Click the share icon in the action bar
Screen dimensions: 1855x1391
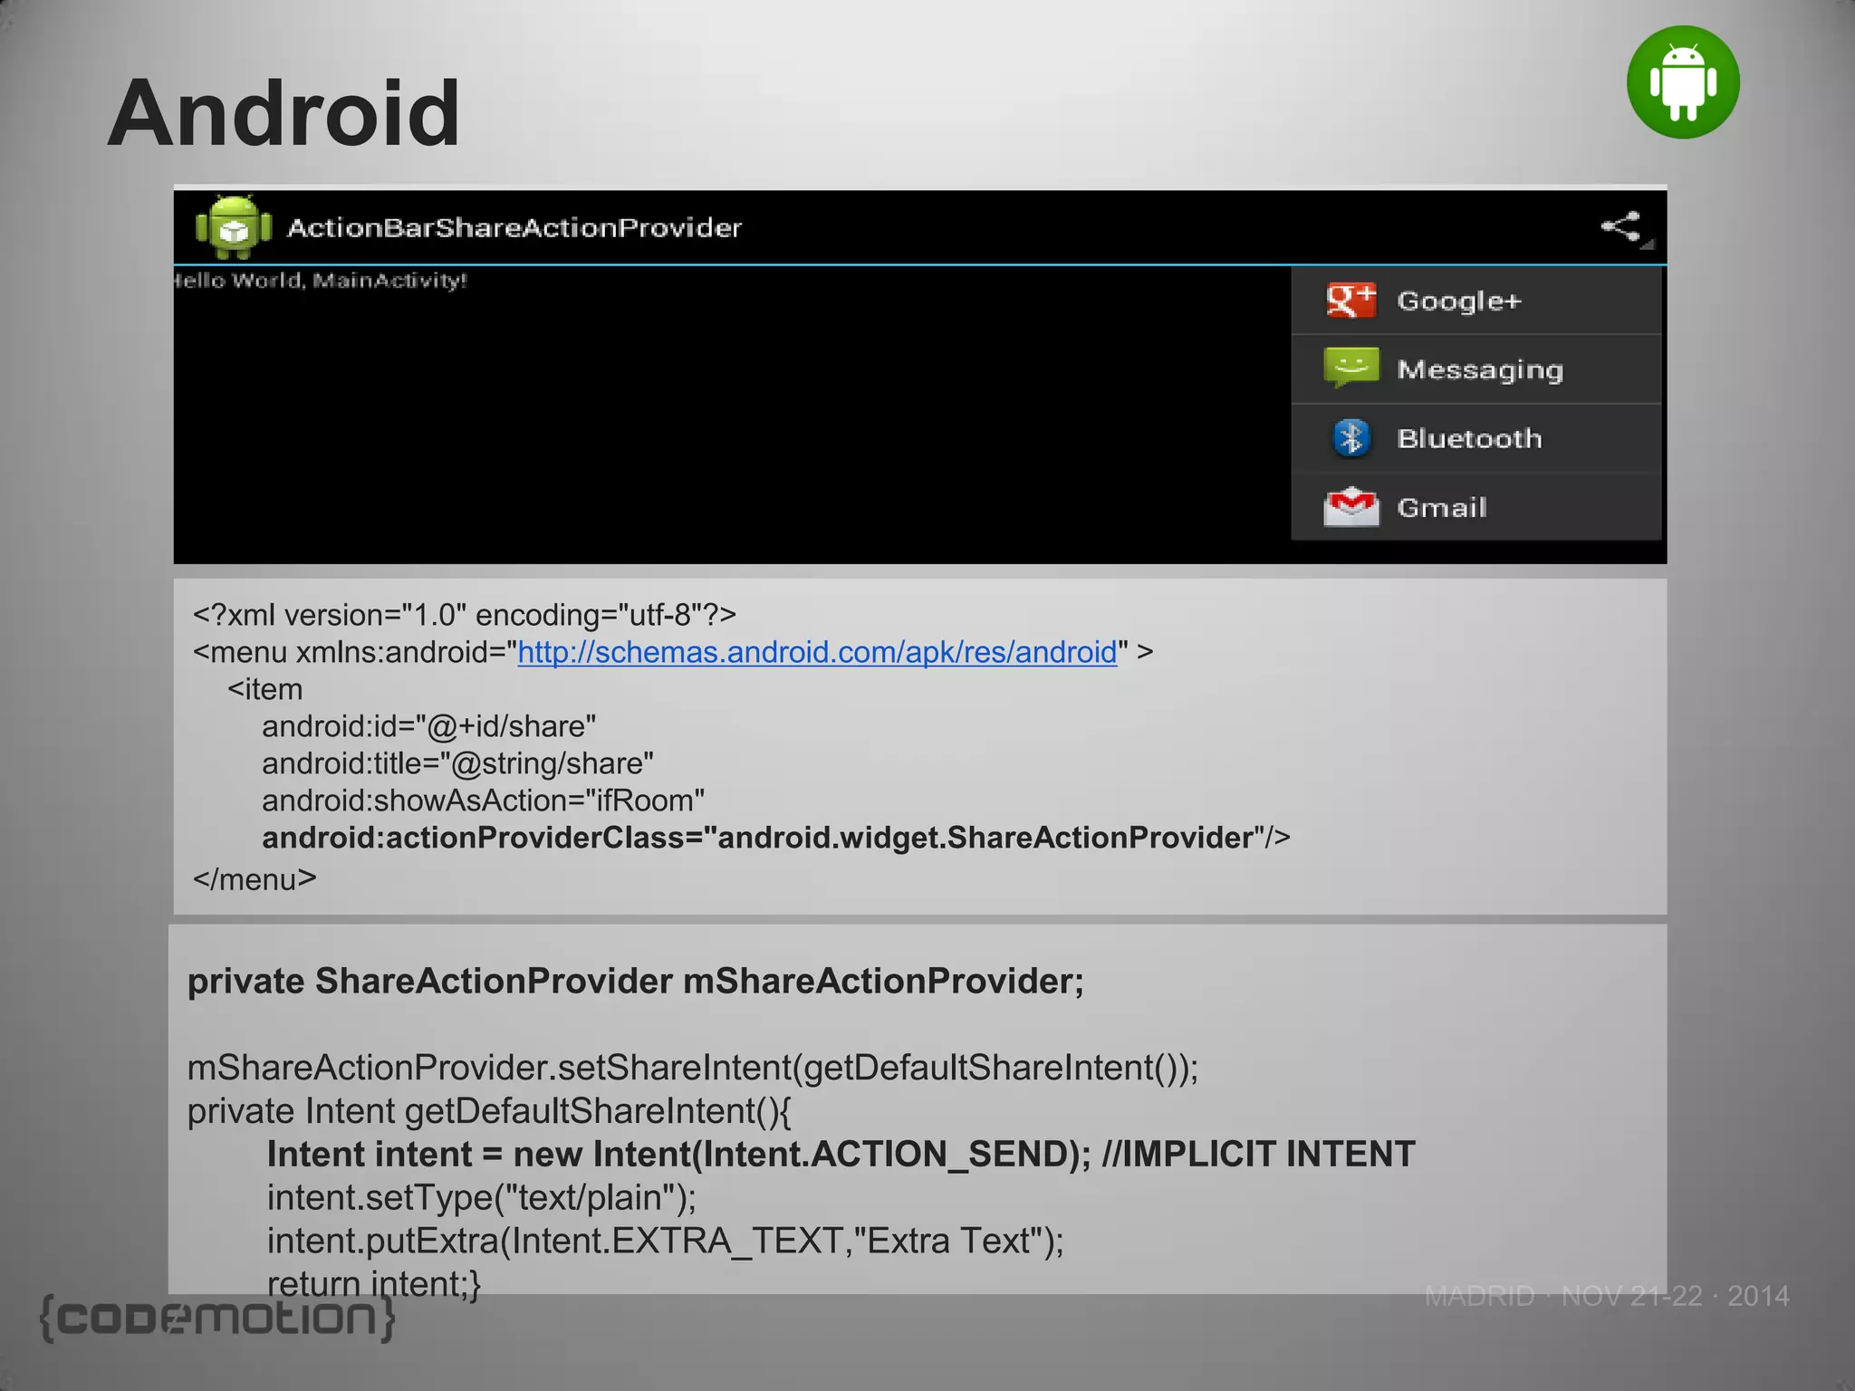point(1622,226)
